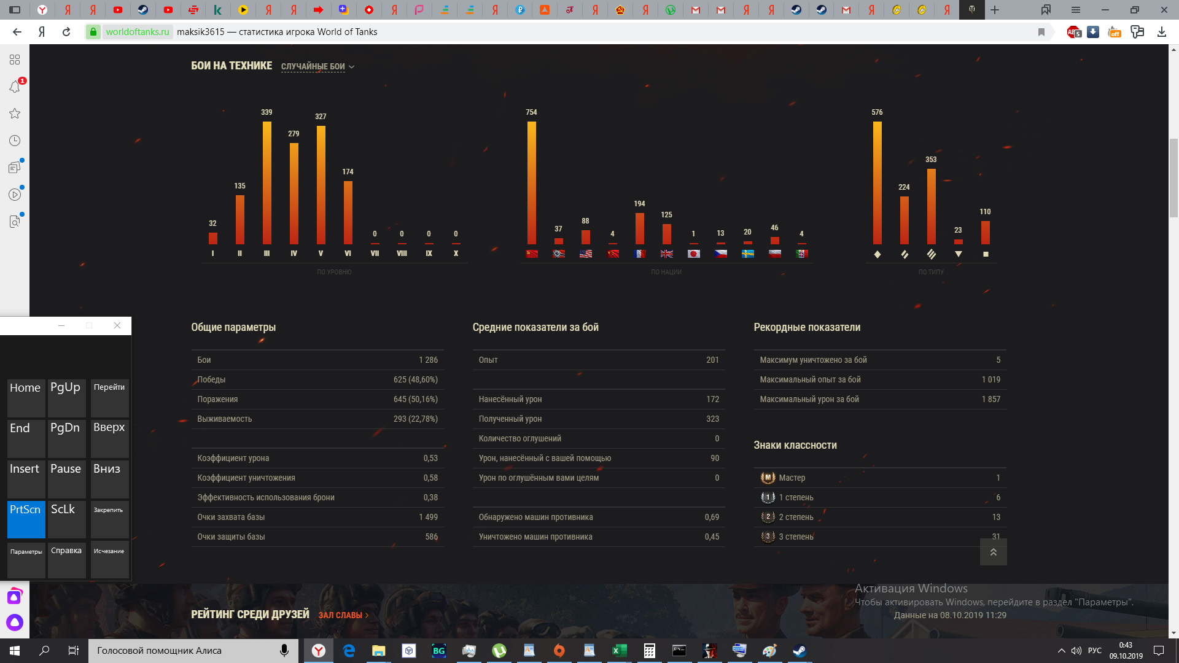Click the Insert key on on-screen keyboard
This screenshot has height=663, width=1179.
pyautogui.click(x=26, y=479)
